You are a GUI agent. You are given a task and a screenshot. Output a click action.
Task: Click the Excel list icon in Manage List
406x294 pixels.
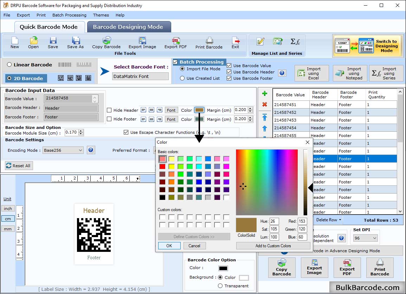tap(278, 41)
